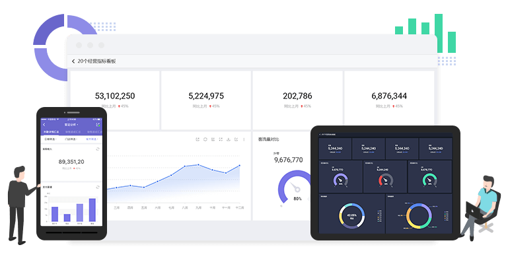This screenshot has width=508, height=253.
Task: Go back from the 20个经营指标看板 dashboard
Action: point(73,61)
